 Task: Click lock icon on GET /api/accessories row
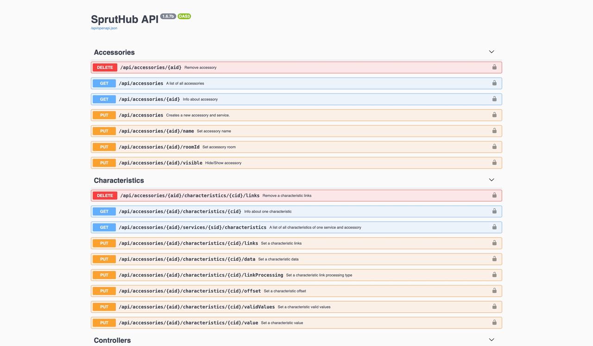494,83
